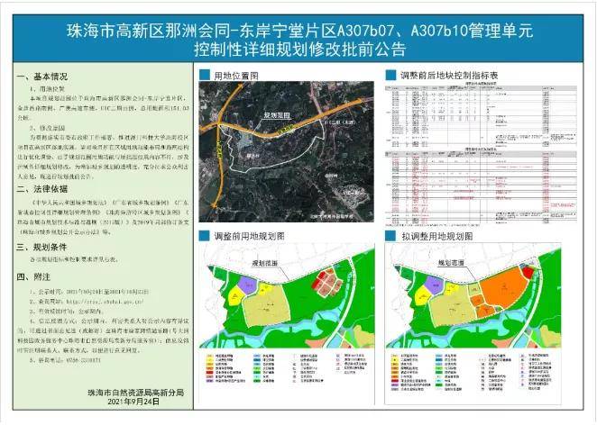Click the red parcel in 拟调整用地规划图
The height and width of the screenshot is (425, 597).
(528, 272)
